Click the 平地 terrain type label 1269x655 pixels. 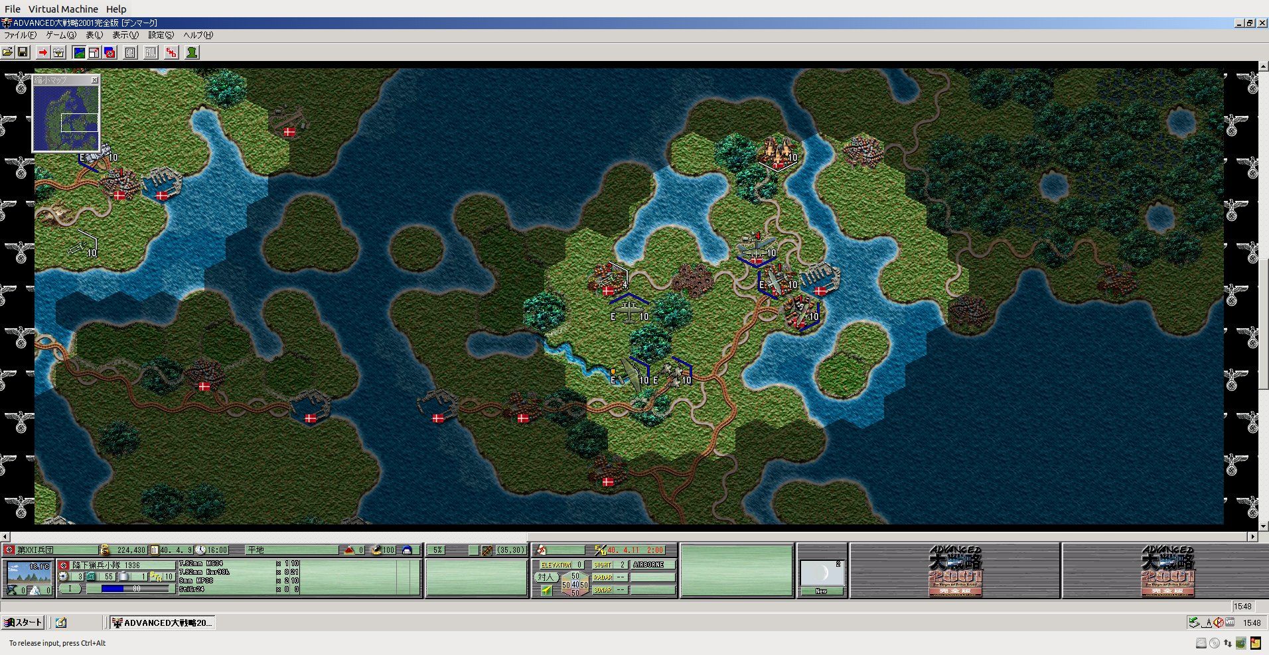[256, 550]
